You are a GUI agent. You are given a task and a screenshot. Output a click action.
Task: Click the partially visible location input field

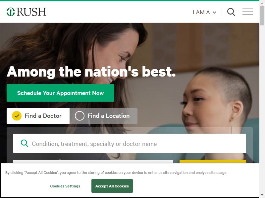click(x=93, y=161)
